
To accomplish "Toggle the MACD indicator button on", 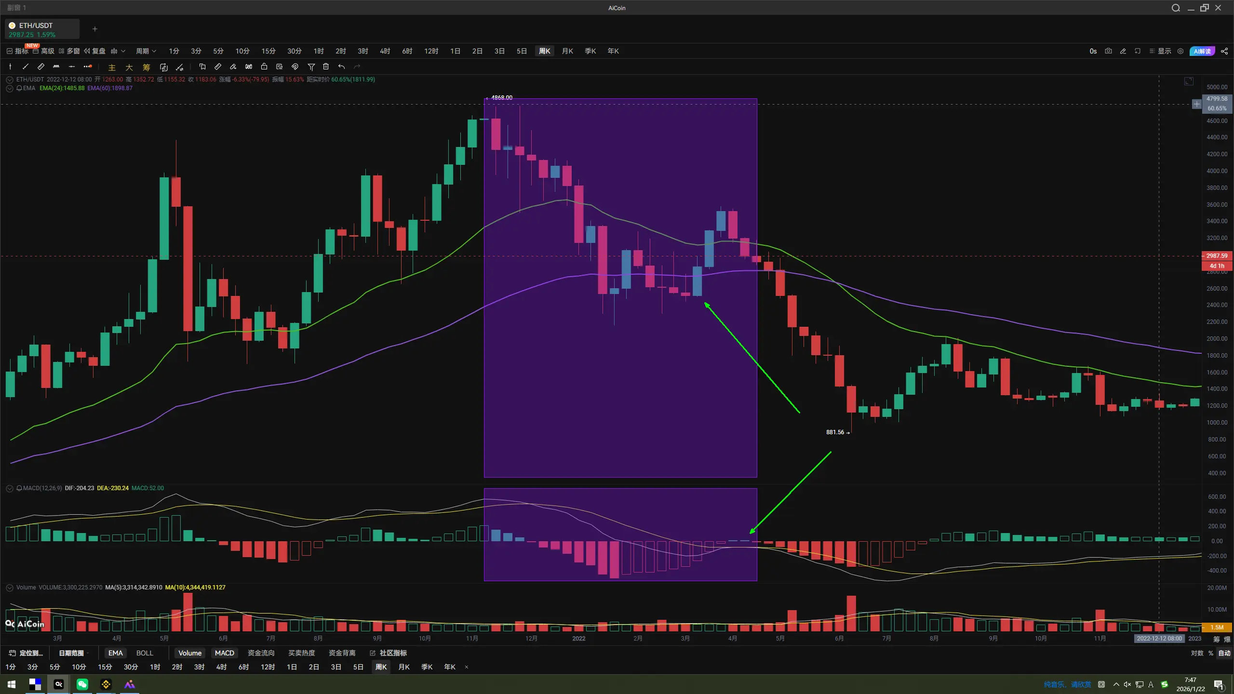I will pyautogui.click(x=224, y=653).
